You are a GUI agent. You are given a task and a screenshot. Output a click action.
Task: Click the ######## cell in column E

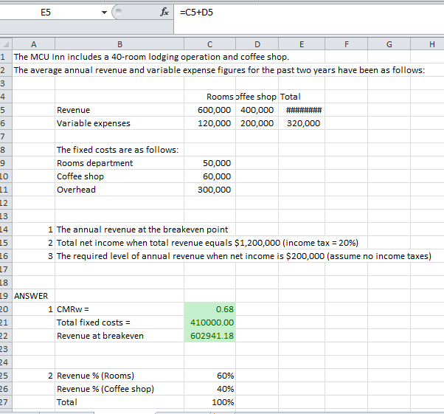coord(302,110)
